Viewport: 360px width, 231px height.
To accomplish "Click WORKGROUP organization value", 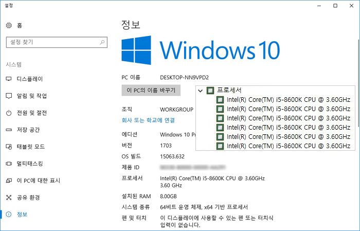I will (176, 110).
